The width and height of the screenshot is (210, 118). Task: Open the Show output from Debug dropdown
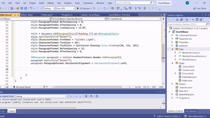(x=41, y=96)
